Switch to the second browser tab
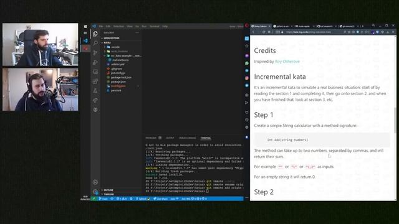 282,26
